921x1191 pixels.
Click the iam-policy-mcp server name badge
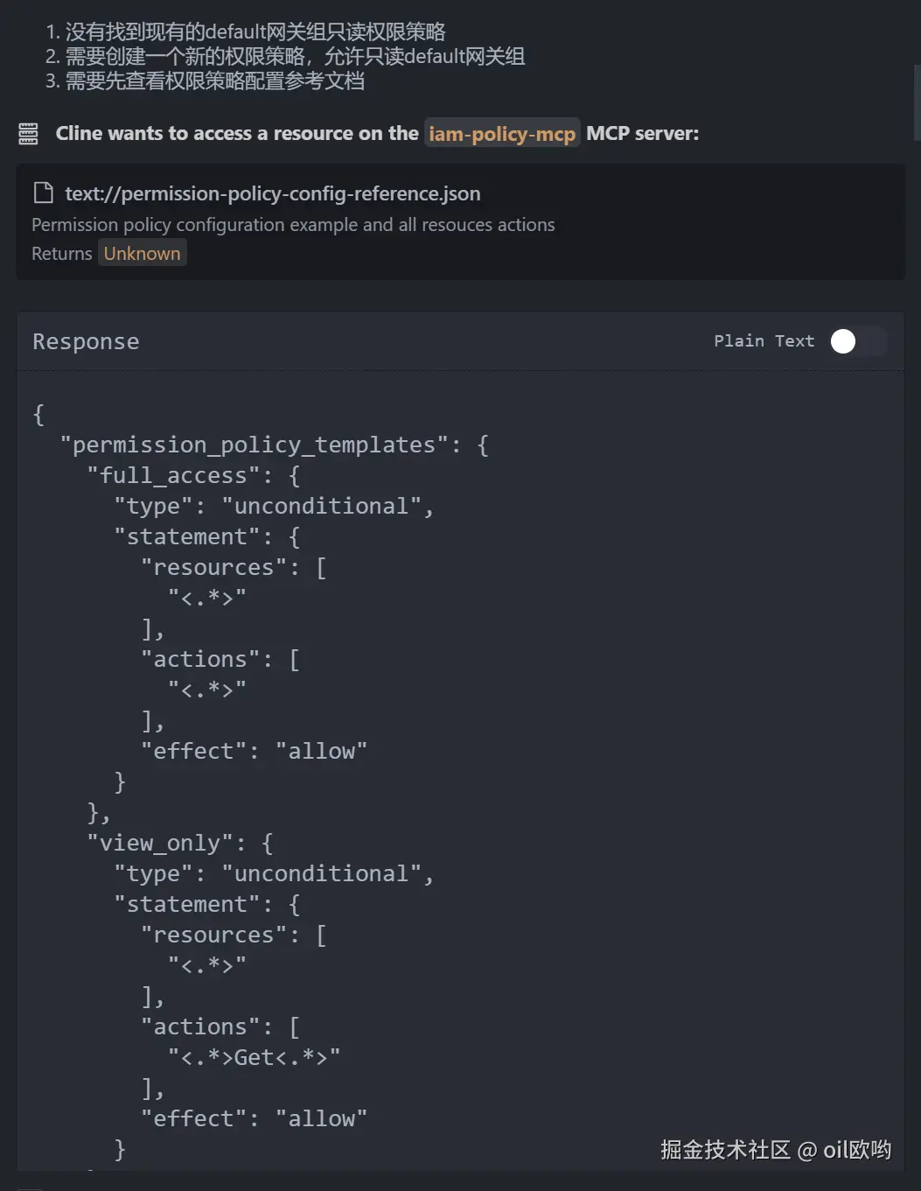(x=502, y=134)
